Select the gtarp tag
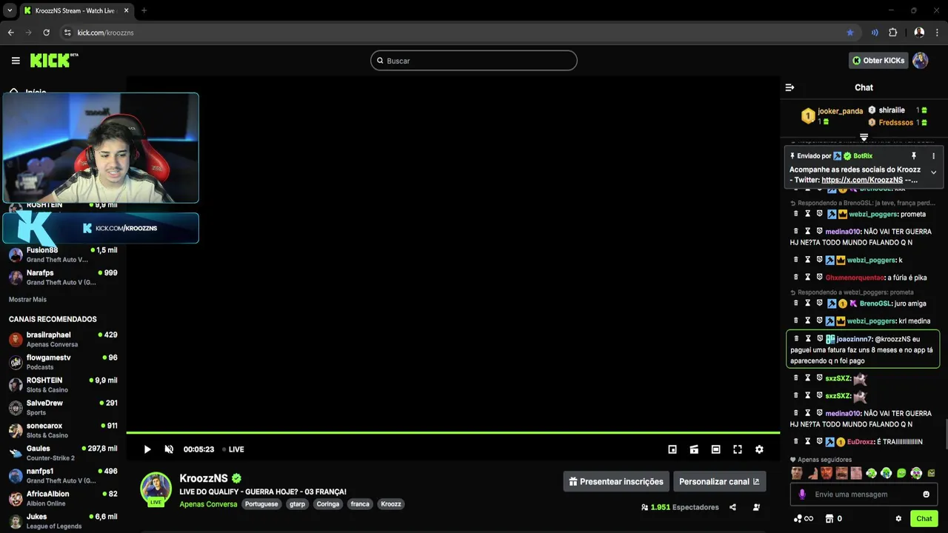Viewport: 948px width, 533px height. (x=297, y=504)
